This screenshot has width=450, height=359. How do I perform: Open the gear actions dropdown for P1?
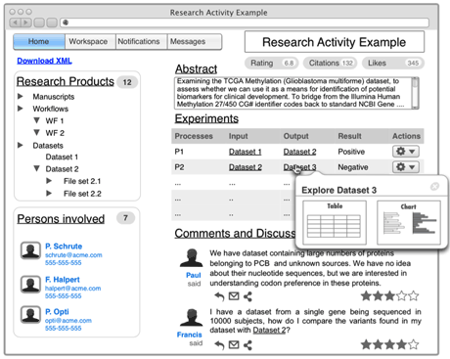pyautogui.click(x=406, y=152)
